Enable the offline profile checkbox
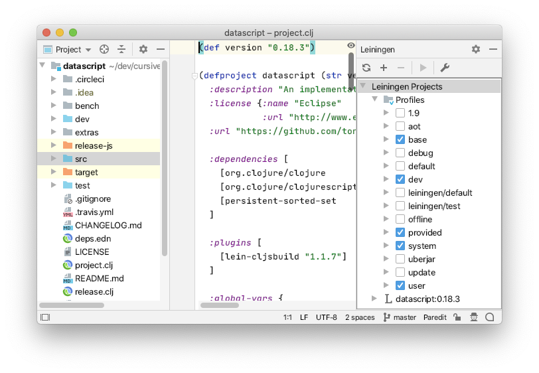The width and height of the screenshot is (539, 373). 400,219
